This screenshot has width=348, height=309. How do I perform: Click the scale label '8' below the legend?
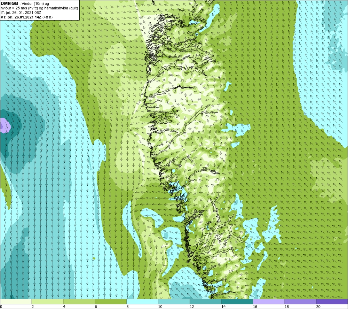[127, 307]
